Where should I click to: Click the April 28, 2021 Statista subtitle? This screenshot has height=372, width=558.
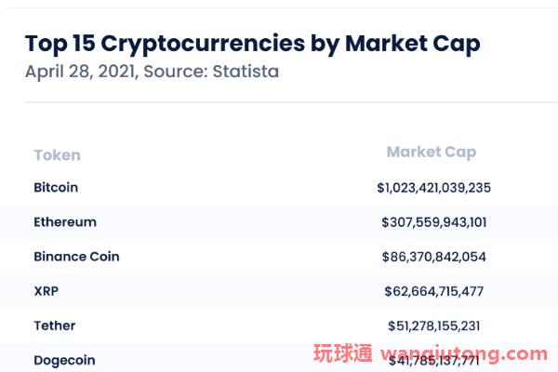[152, 72]
